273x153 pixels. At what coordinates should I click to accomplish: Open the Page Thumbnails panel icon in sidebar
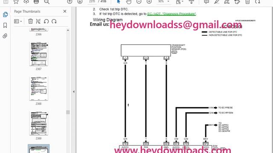pos(5,14)
